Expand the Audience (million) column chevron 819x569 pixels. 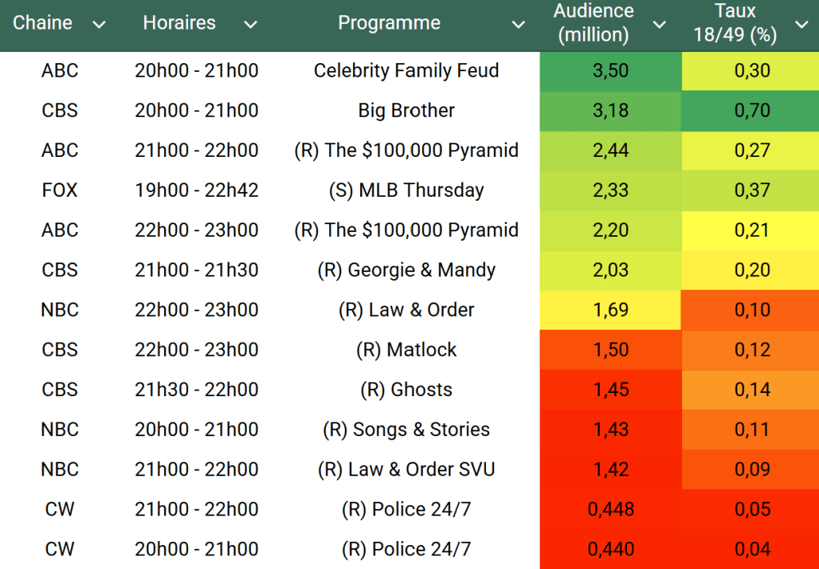click(660, 25)
